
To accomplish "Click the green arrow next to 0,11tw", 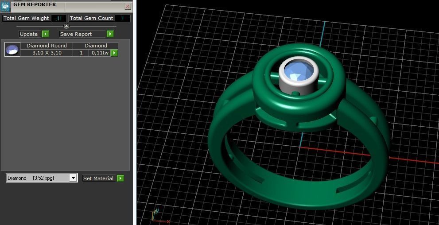I will 114,53.
